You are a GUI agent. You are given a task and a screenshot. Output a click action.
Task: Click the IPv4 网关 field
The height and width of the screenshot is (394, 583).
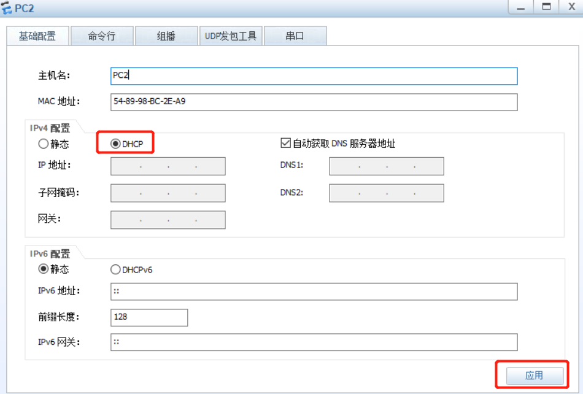click(168, 220)
